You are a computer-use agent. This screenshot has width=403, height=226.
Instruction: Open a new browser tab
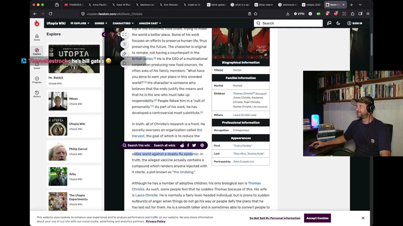352,5
